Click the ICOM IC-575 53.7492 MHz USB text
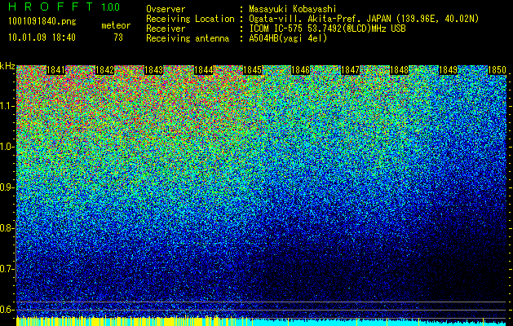The image size is (513, 326). 327,29
